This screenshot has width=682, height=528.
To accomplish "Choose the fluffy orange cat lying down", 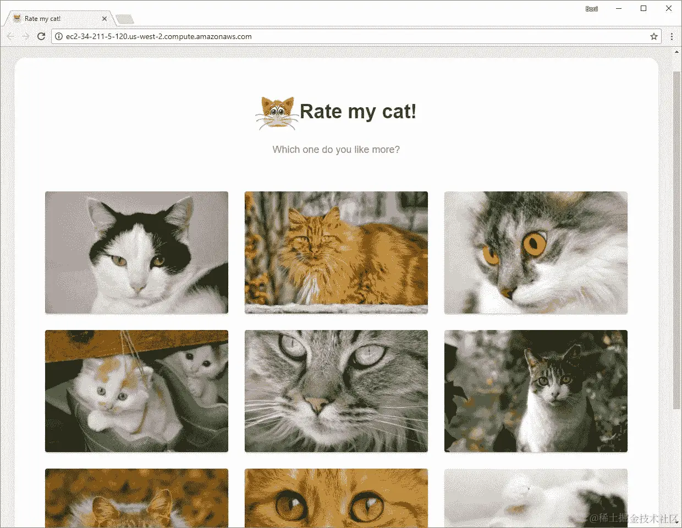I will tap(336, 252).
